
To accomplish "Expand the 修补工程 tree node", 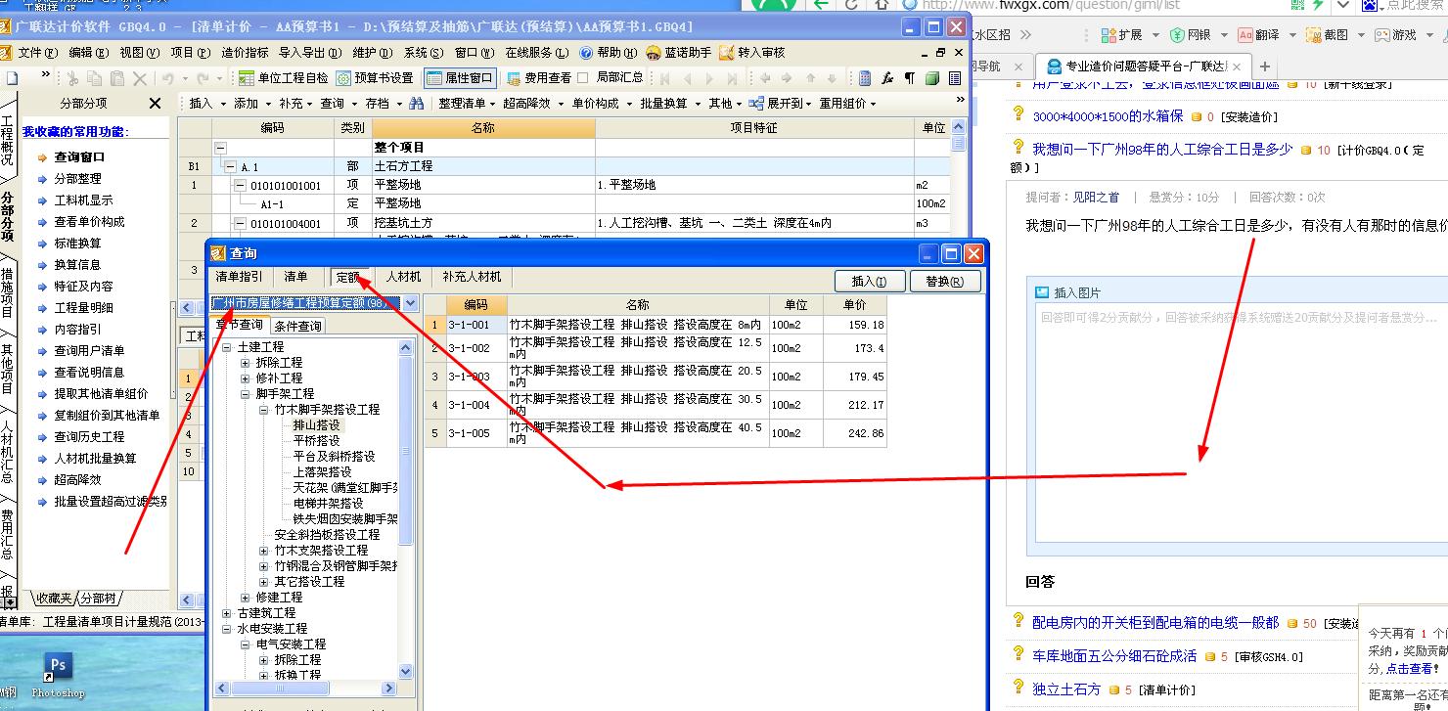I will (246, 378).
